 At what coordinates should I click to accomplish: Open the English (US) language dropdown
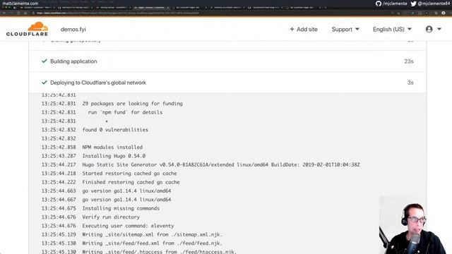(392, 30)
